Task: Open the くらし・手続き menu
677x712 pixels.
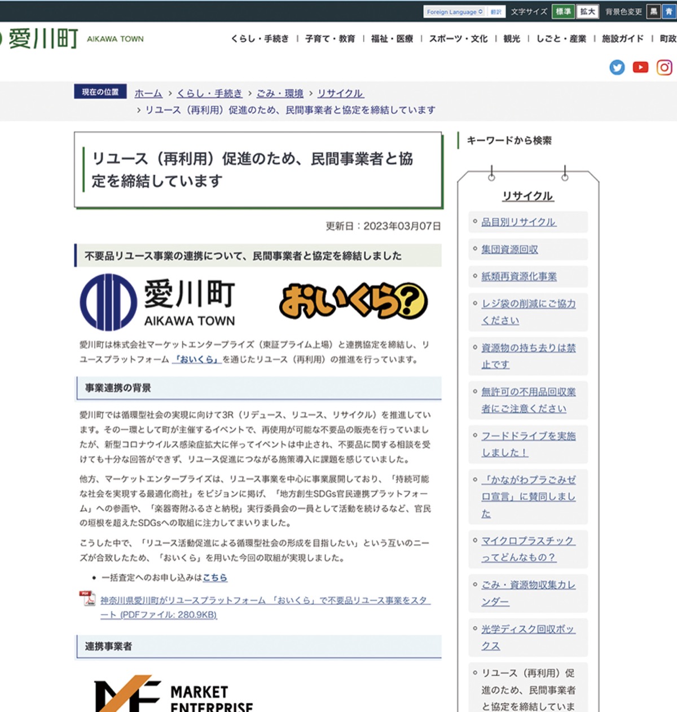Action: (260, 39)
